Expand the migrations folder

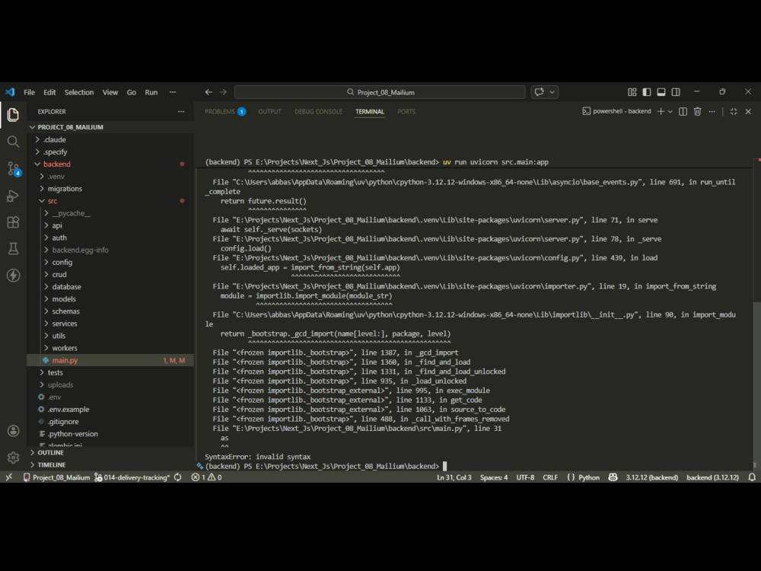pyautogui.click(x=110, y=188)
